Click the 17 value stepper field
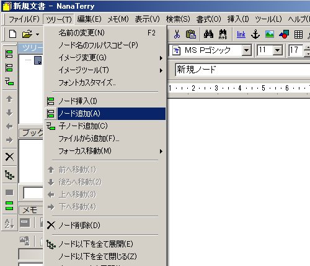The image size is (310, 266). pyautogui.click(x=296, y=50)
